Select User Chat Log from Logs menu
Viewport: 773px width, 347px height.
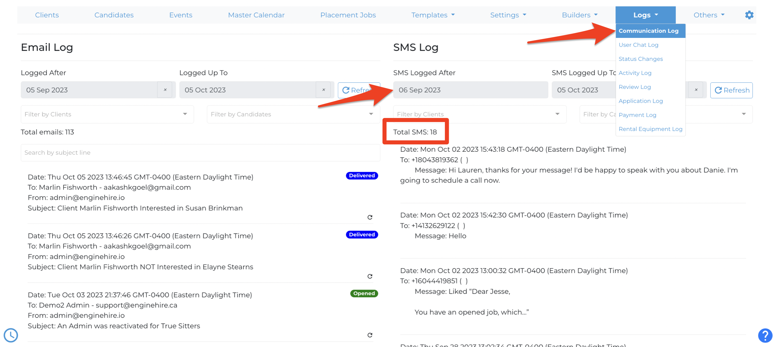point(638,45)
